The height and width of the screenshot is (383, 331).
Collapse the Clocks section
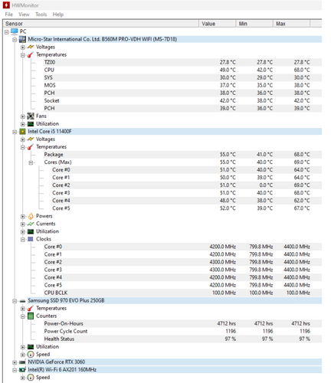tap(23, 240)
